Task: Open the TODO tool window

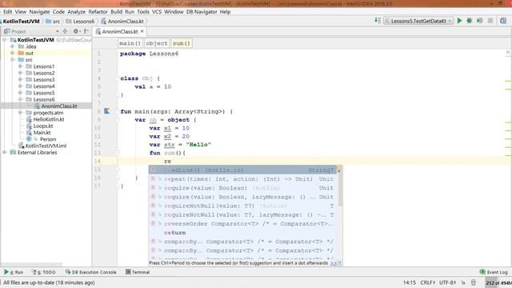Action: coord(44,272)
